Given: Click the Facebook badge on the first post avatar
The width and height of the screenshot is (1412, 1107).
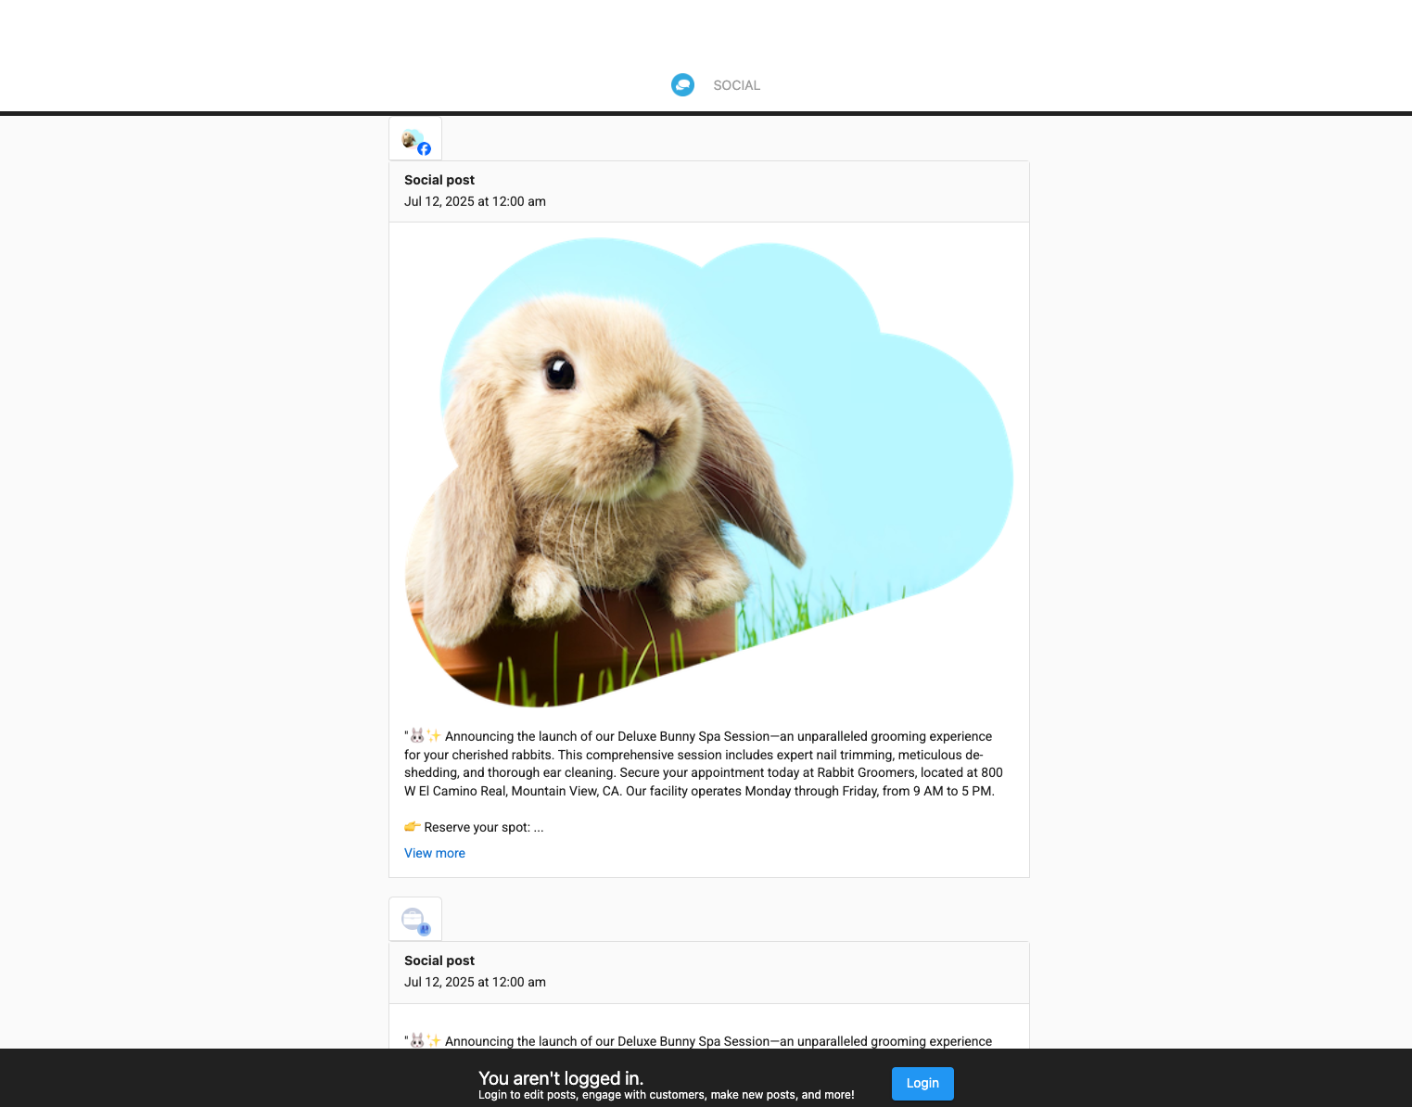Looking at the screenshot, I should point(425,148).
